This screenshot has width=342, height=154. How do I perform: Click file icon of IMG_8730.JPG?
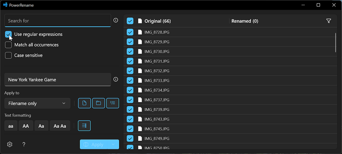(x=140, y=51)
